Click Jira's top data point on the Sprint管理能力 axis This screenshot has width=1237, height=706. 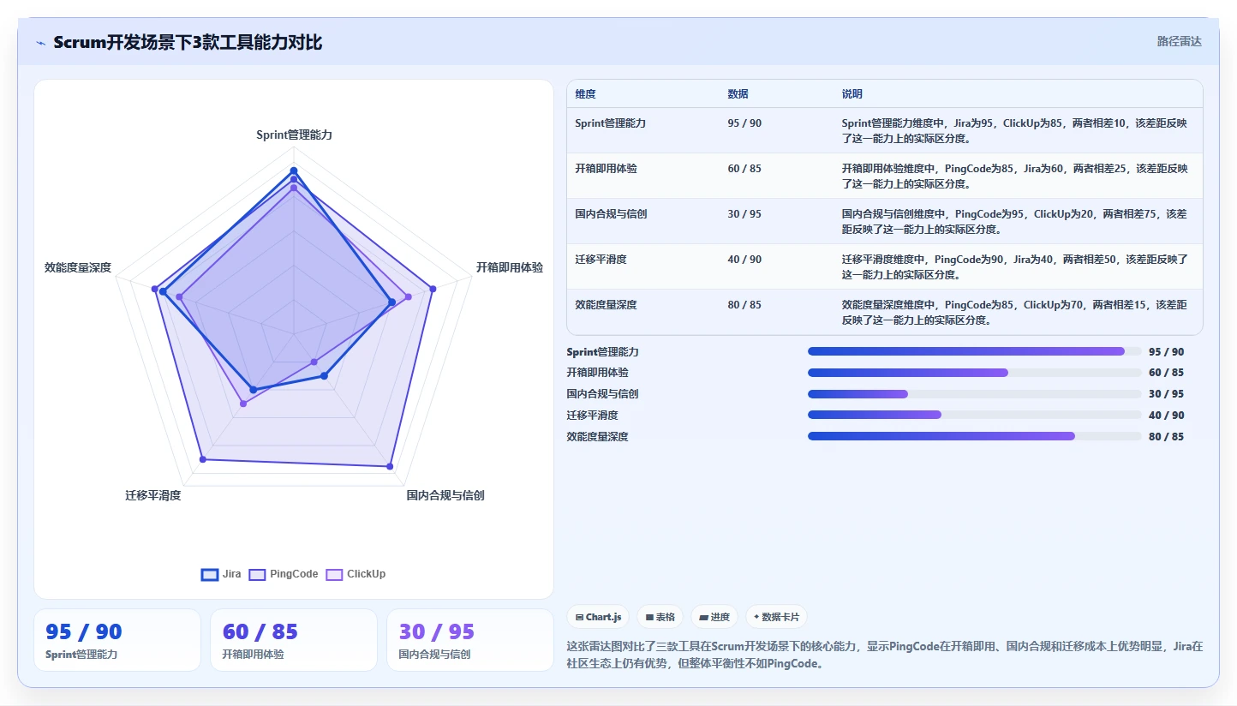[x=293, y=171]
